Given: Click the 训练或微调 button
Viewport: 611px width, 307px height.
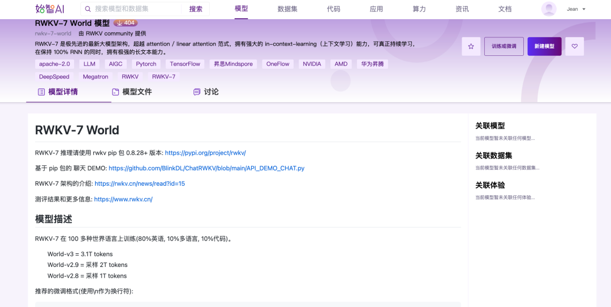Looking at the screenshot, I should click(504, 46).
